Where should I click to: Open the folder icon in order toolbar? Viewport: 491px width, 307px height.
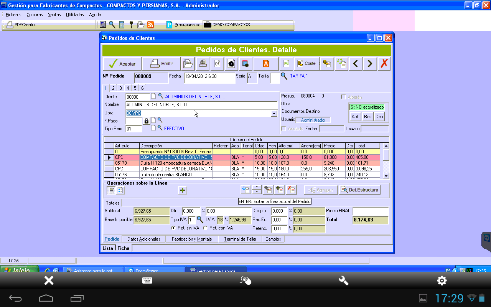[188, 64]
